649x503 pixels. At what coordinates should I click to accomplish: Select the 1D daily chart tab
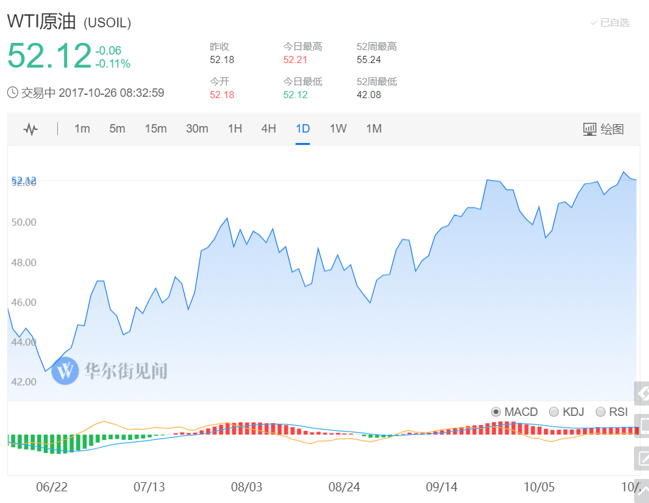pos(303,129)
